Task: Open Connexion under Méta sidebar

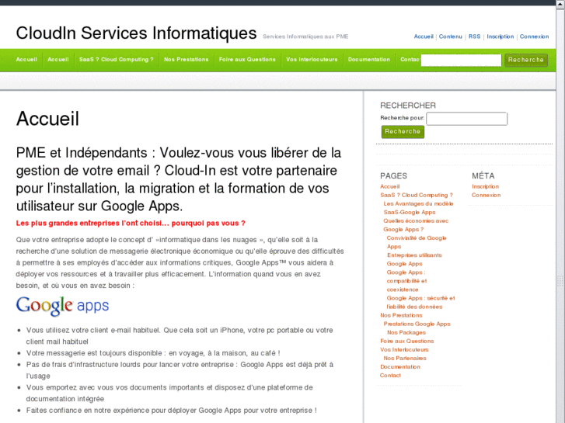Action: (x=486, y=195)
